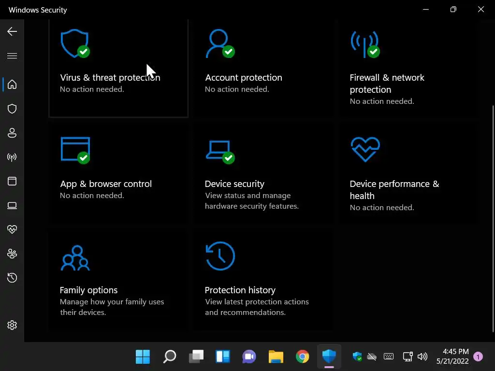495x371 pixels.
Task: Open Firewall & network protection title
Action: click(387, 83)
